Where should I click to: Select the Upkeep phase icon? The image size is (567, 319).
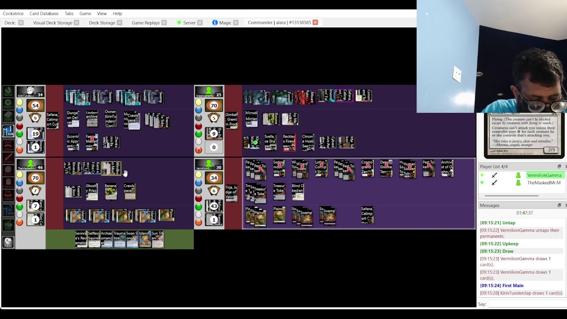[8, 104]
